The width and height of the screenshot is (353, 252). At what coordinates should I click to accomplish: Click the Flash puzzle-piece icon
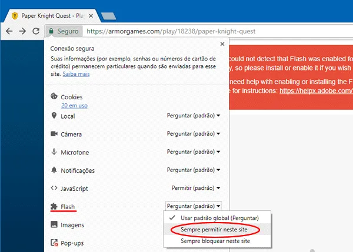point(54,206)
